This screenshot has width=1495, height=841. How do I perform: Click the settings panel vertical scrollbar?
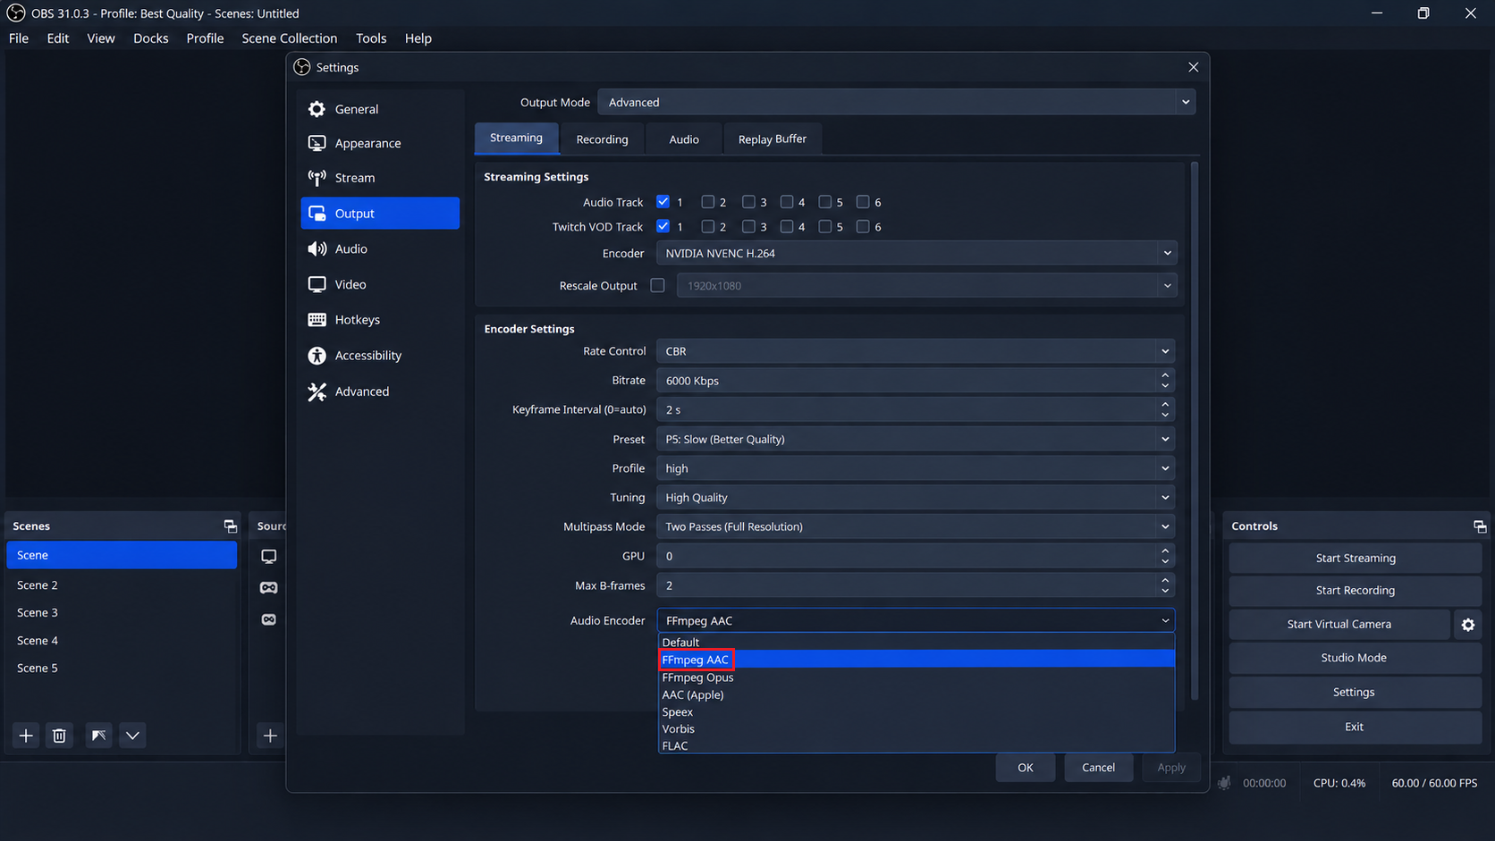click(x=1195, y=429)
